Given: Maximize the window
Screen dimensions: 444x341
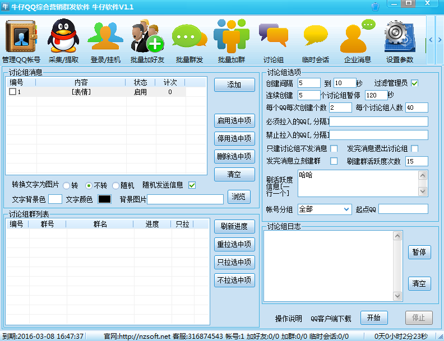Looking at the screenshot, I should (x=408, y=4).
